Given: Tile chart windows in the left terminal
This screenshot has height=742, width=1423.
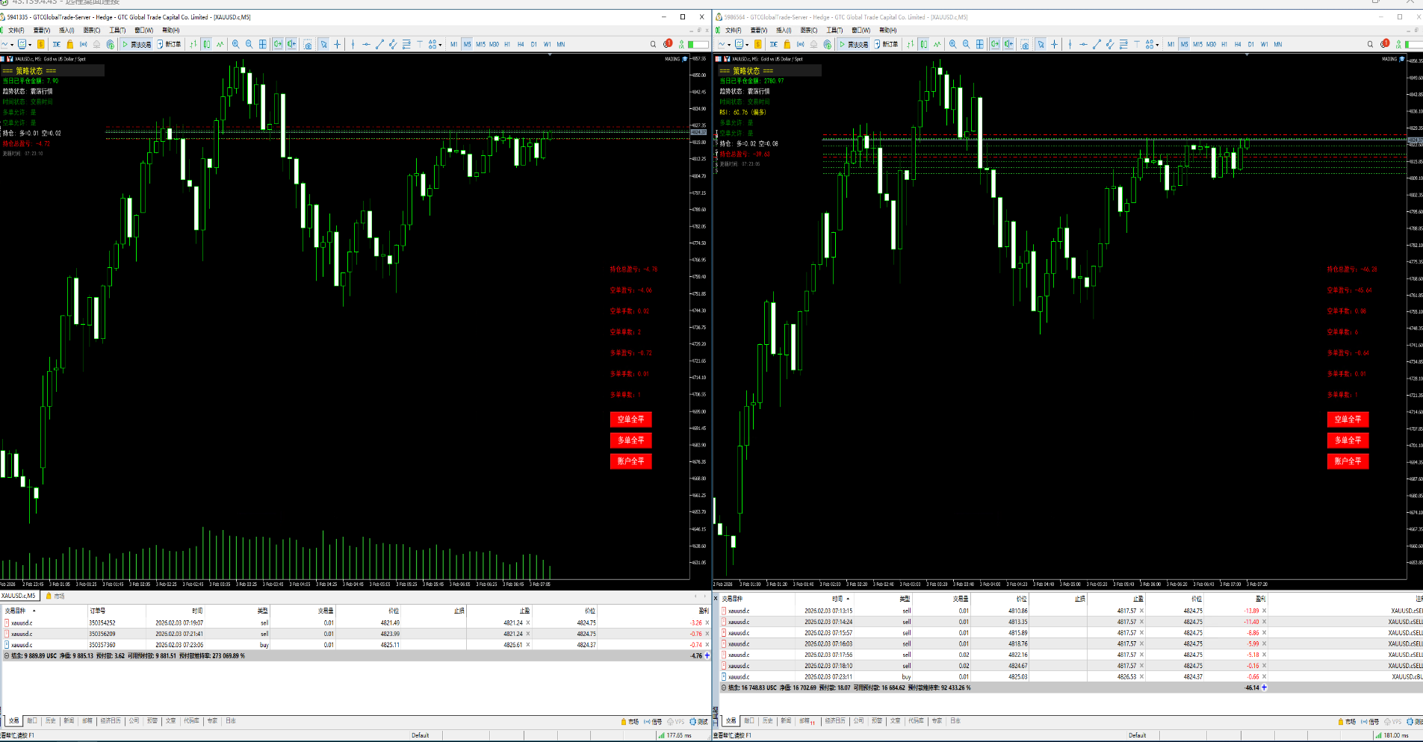Looking at the screenshot, I should (x=263, y=44).
